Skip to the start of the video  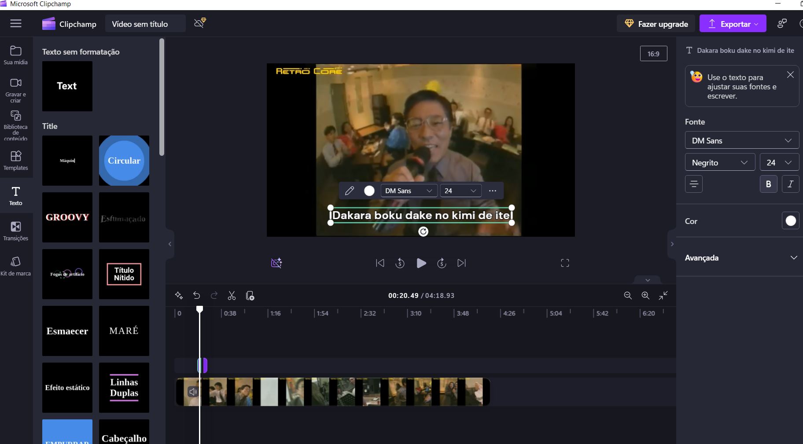pyautogui.click(x=380, y=263)
